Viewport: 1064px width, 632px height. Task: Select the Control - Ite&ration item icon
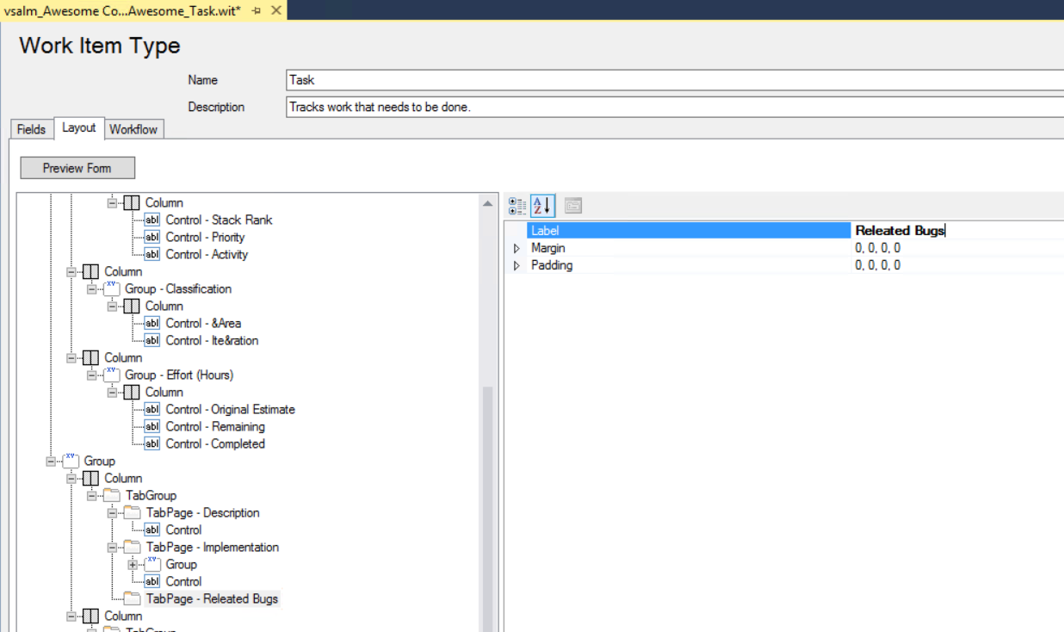pyautogui.click(x=152, y=340)
